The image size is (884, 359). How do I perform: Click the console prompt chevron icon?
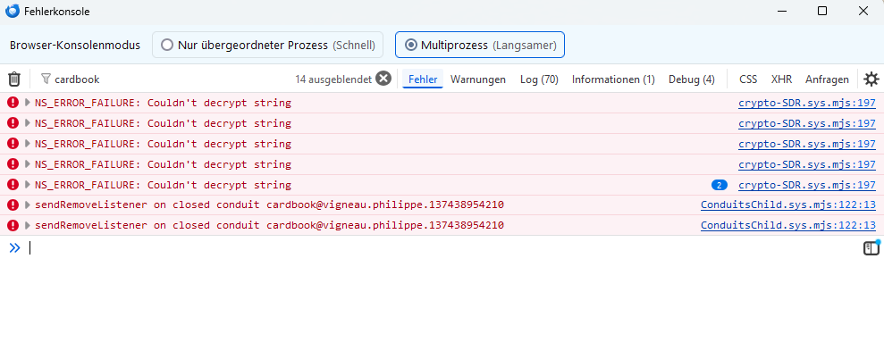(14, 248)
